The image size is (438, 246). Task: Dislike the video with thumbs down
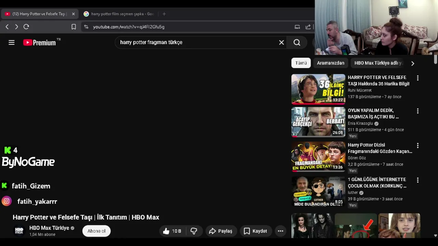[x=194, y=231]
